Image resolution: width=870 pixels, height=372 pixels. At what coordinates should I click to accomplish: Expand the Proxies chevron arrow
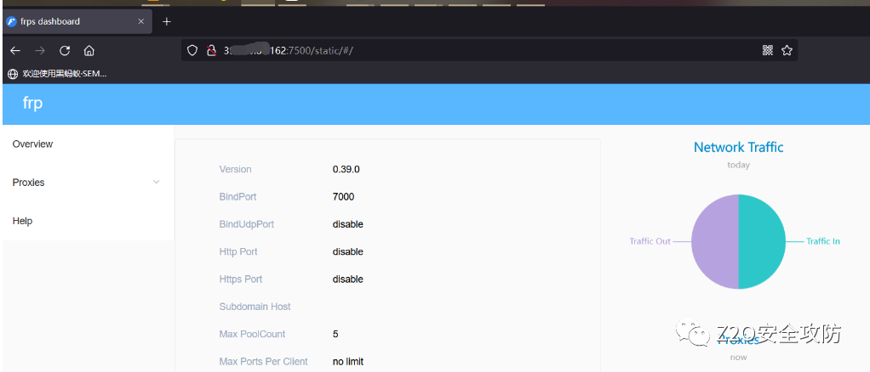[156, 182]
